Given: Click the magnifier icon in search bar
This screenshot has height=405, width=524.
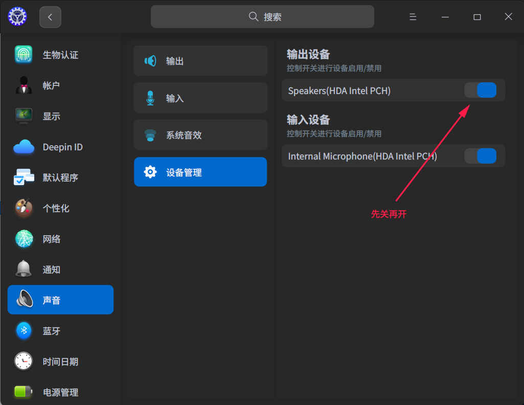Looking at the screenshot, I should [x=254, y=17].
